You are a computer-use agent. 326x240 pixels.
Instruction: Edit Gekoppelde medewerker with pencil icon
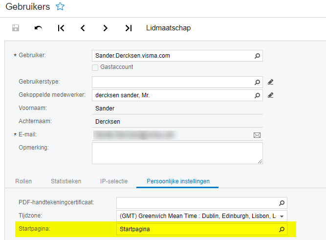click(270, 95)
